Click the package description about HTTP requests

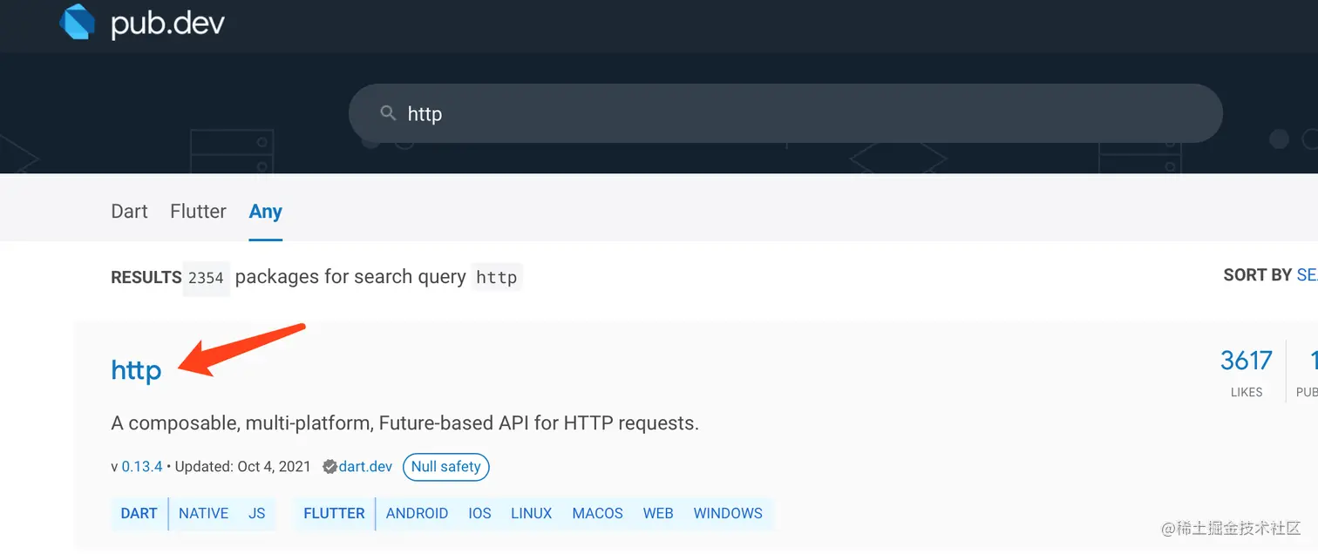click(x=405, y=424)
